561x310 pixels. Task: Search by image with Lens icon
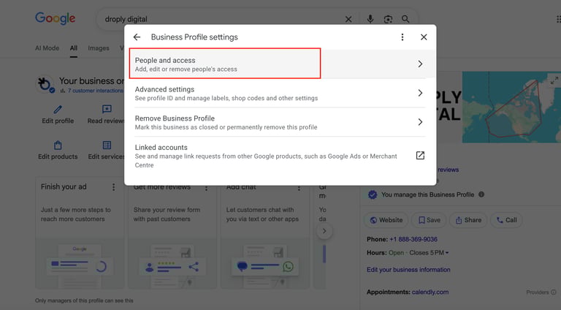(388, 19)
